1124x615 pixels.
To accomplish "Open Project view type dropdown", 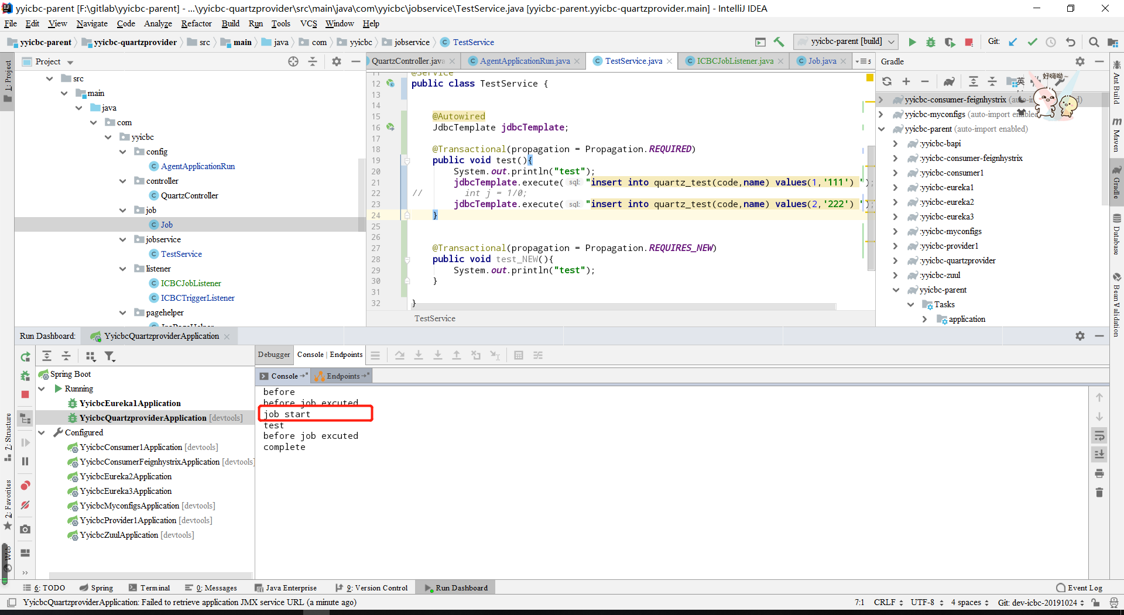I will tap(70, 62).
